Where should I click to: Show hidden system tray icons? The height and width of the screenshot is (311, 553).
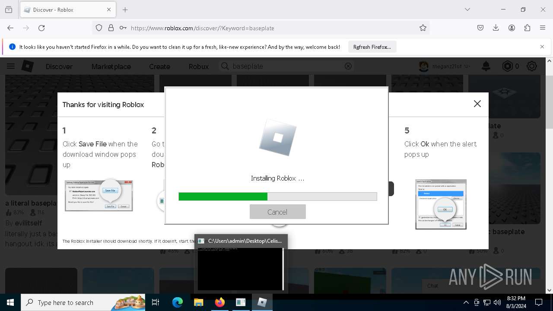click(466, 302)
